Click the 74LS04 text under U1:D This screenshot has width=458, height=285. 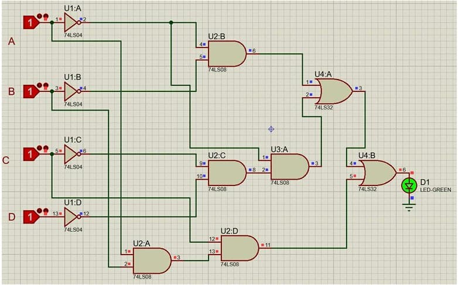(x=73, y=230)
